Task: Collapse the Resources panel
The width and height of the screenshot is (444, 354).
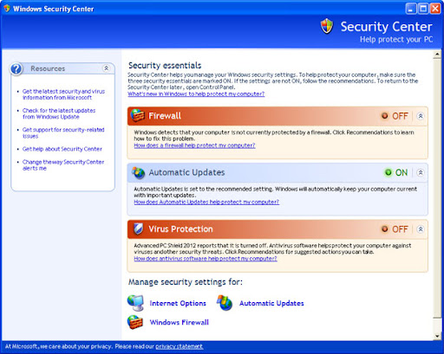Action: tap(106, 68)
